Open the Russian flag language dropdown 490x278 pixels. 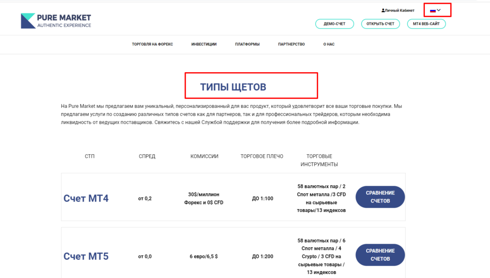[435, 11]
